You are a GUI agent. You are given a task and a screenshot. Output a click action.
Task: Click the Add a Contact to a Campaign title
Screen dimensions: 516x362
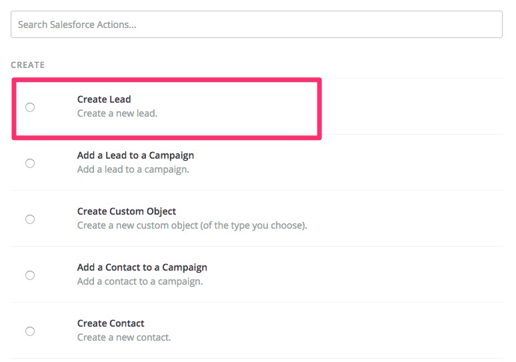tap(142, 267)
